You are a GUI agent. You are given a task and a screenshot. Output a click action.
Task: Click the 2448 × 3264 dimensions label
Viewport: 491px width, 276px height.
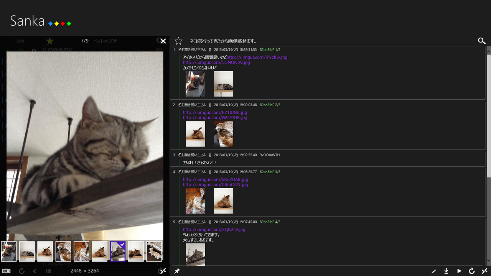coord(85,271)
